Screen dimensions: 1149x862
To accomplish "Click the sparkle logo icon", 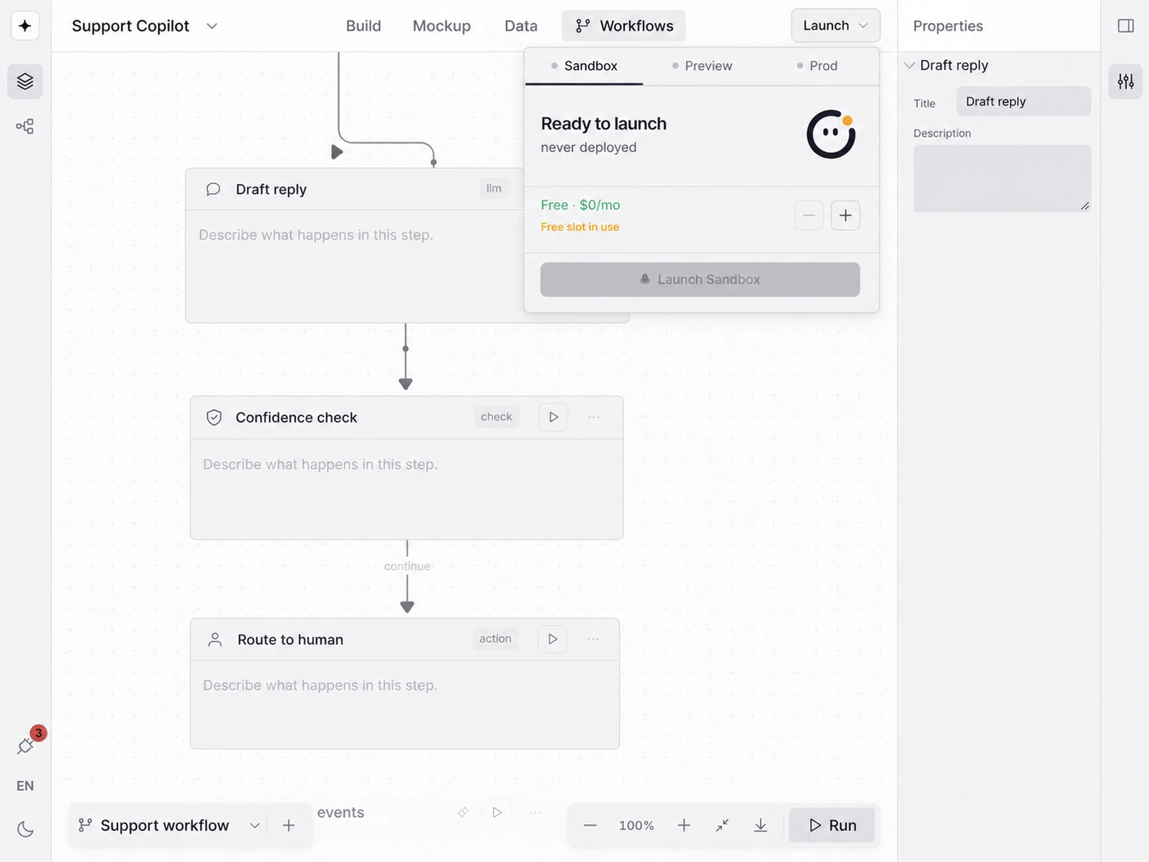I will pos(25,26).
